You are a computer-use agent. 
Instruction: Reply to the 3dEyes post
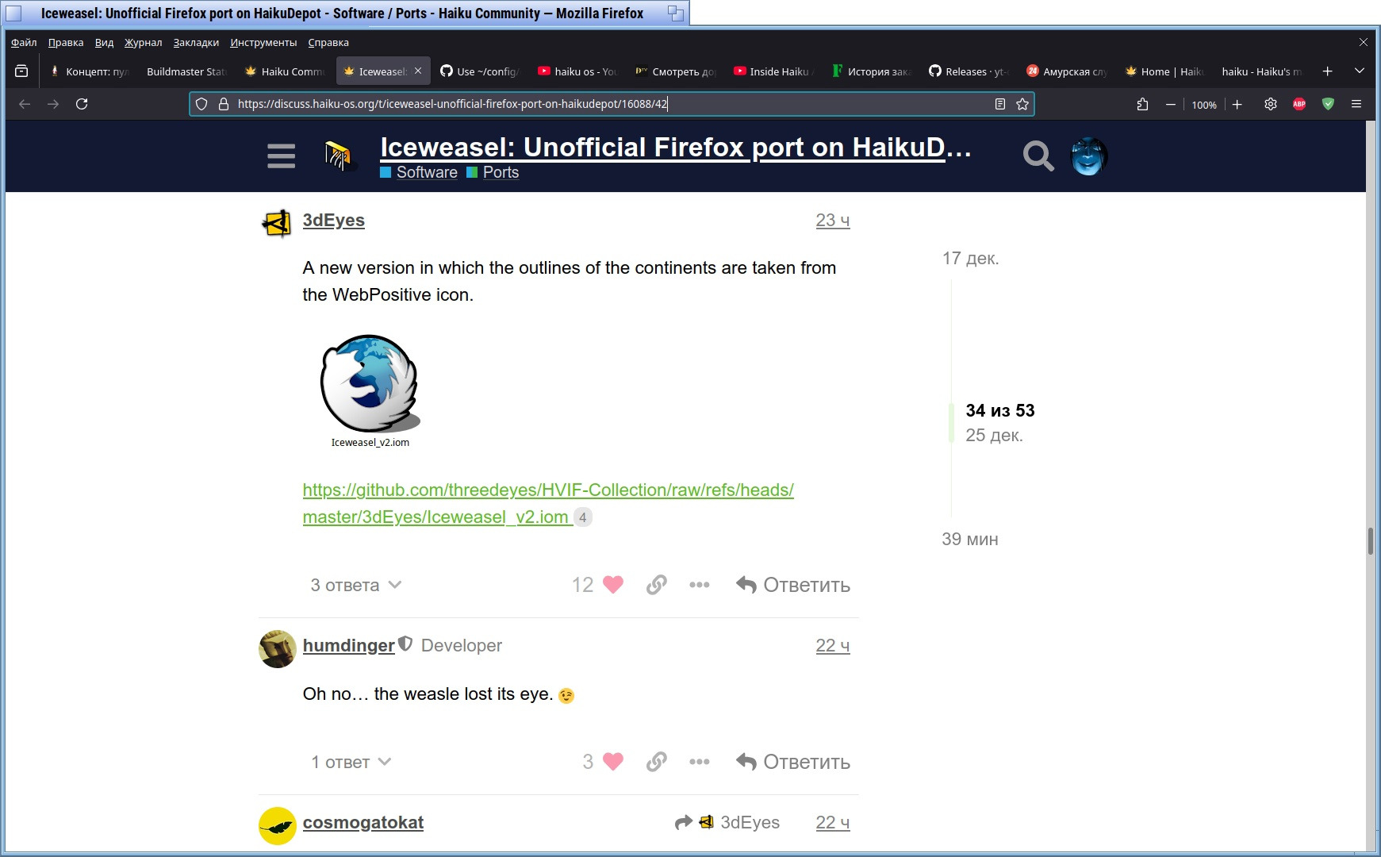pyautogui.click(x=793, y=585)
